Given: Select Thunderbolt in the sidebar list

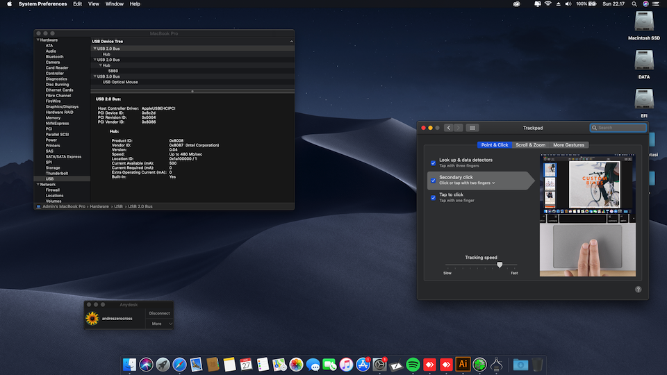Looking at the screenshot, I should click(56, 174).
